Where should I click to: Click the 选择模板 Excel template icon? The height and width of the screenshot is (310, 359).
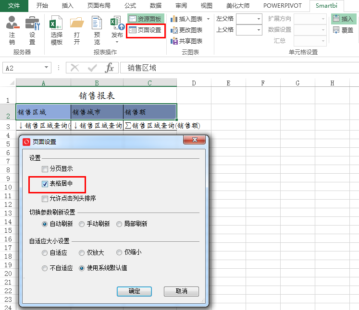click(x=56, y=23)
